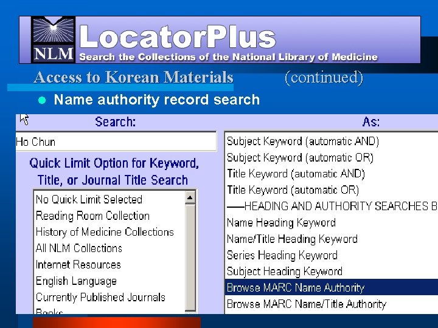Click the HEADING AND AUTHORITY SEARCHES separator row

click(x=332, y=206)
